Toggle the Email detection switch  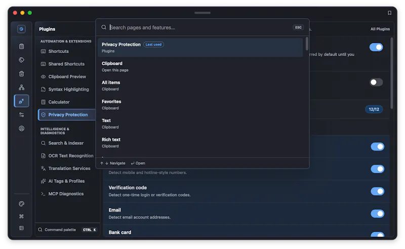377,214
